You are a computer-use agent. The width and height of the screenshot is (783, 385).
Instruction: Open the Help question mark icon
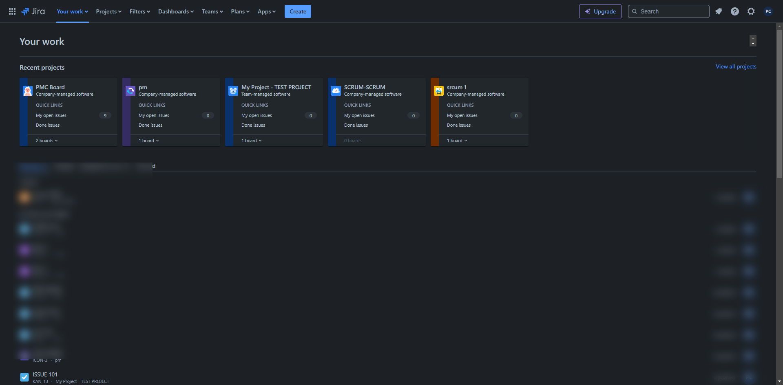pos(735,11)
